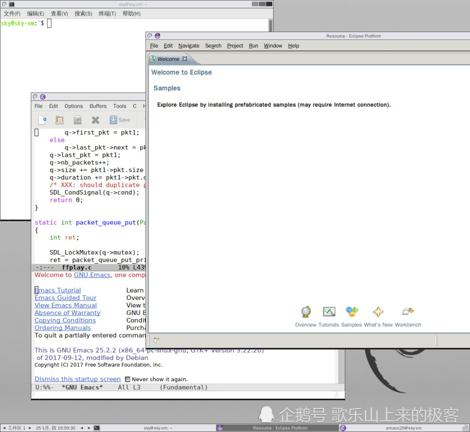Click the Eclipse status bar fast view icon
Screen dimensions: 470x432
pos(157,340)
